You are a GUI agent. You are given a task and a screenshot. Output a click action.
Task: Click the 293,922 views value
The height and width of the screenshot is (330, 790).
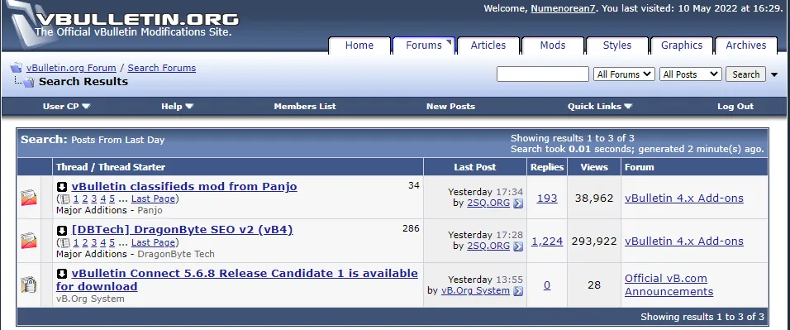(x=594, y=242)
